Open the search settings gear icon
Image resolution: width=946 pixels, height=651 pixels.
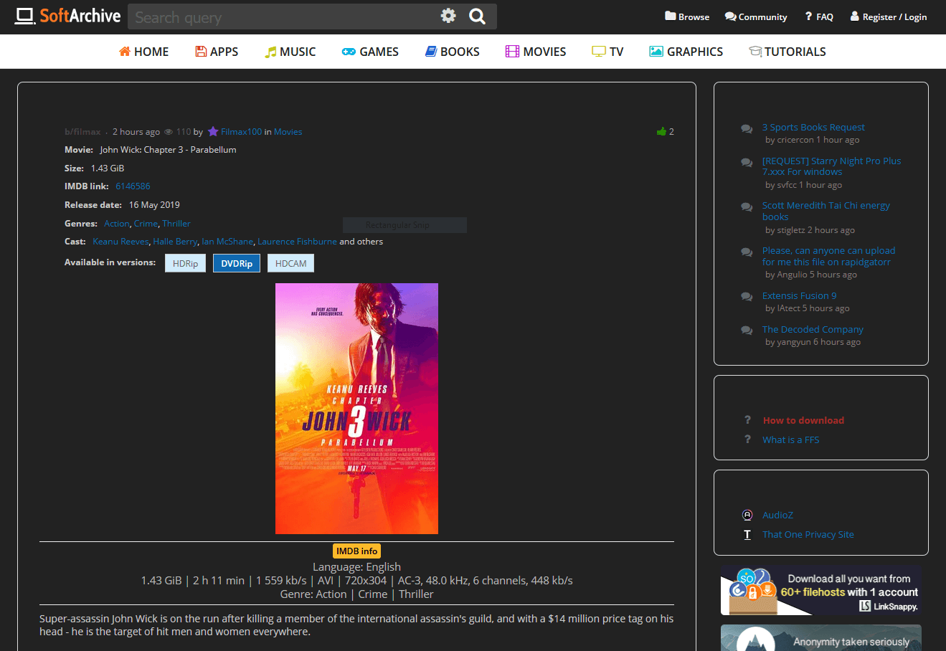[x=448, y=16]
